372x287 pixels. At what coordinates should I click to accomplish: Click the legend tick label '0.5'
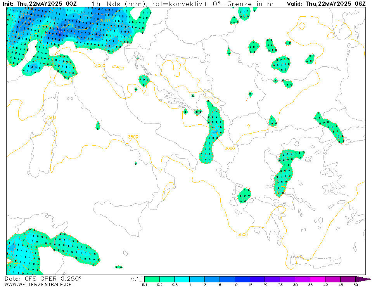175,285
